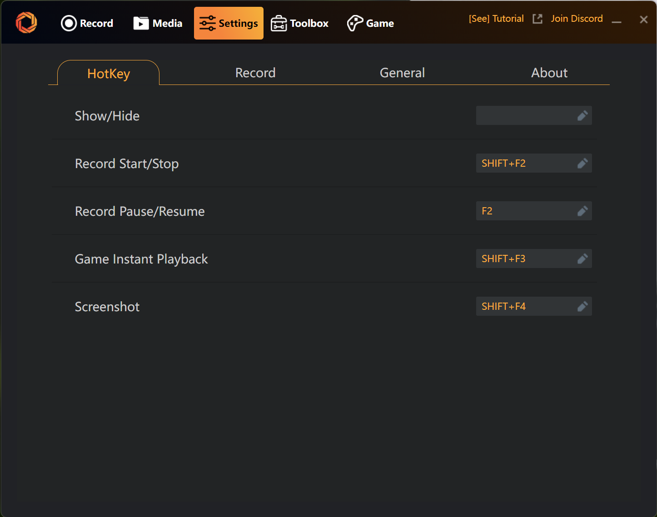Open the General settings tab
Screen dimensions: 657x517
pyautogui.click(x=402, y=73)
